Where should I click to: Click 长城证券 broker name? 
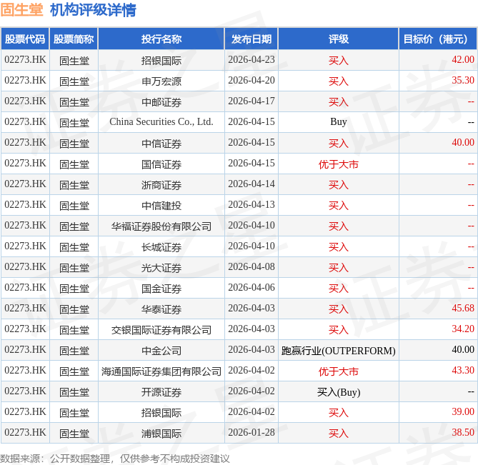click(161, 247)
